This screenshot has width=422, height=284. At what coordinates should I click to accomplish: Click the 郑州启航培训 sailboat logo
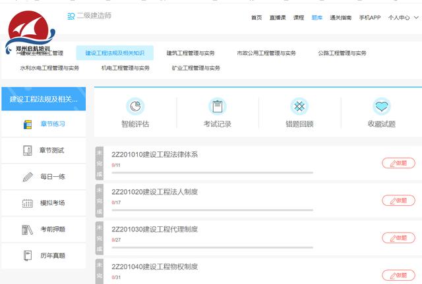click(x=30, y=32)
